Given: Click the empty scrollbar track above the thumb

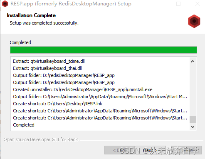Looking at the screenshot, I should point(193,90).
